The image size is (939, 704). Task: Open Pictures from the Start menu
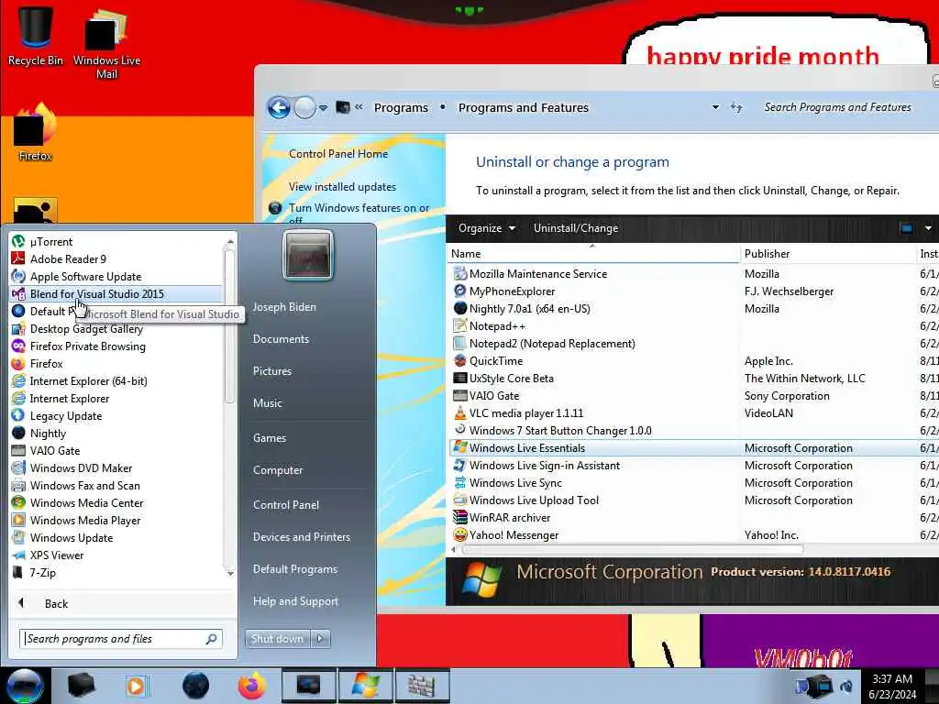tap(271, 371)
